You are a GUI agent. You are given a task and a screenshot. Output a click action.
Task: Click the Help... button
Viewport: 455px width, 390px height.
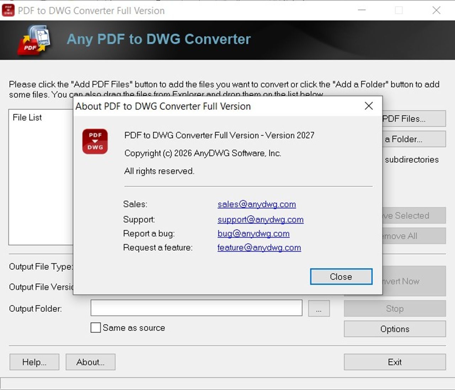click(34, 362)
